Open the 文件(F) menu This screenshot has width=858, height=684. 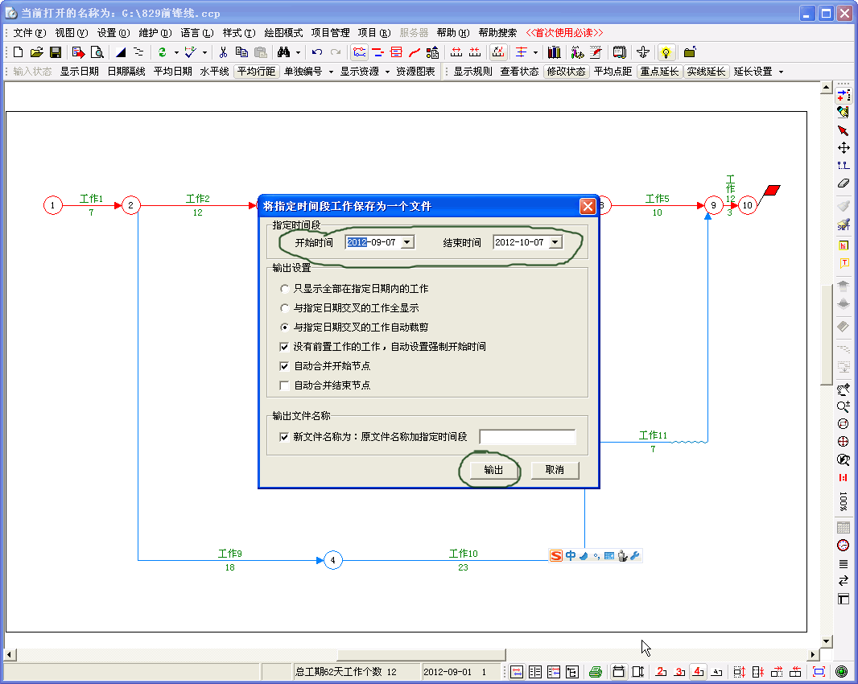pos(30,33)
